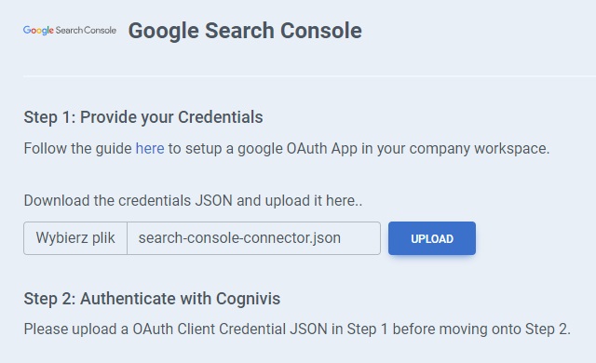Click the Step 2: Authenticate with Cognivis heading
The image size is (596, 363).
click(x=152, y=299)
